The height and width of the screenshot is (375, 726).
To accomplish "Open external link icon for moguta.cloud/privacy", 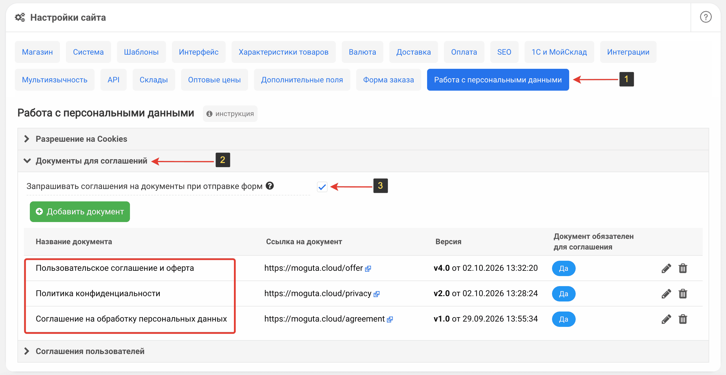I will 377,294.
